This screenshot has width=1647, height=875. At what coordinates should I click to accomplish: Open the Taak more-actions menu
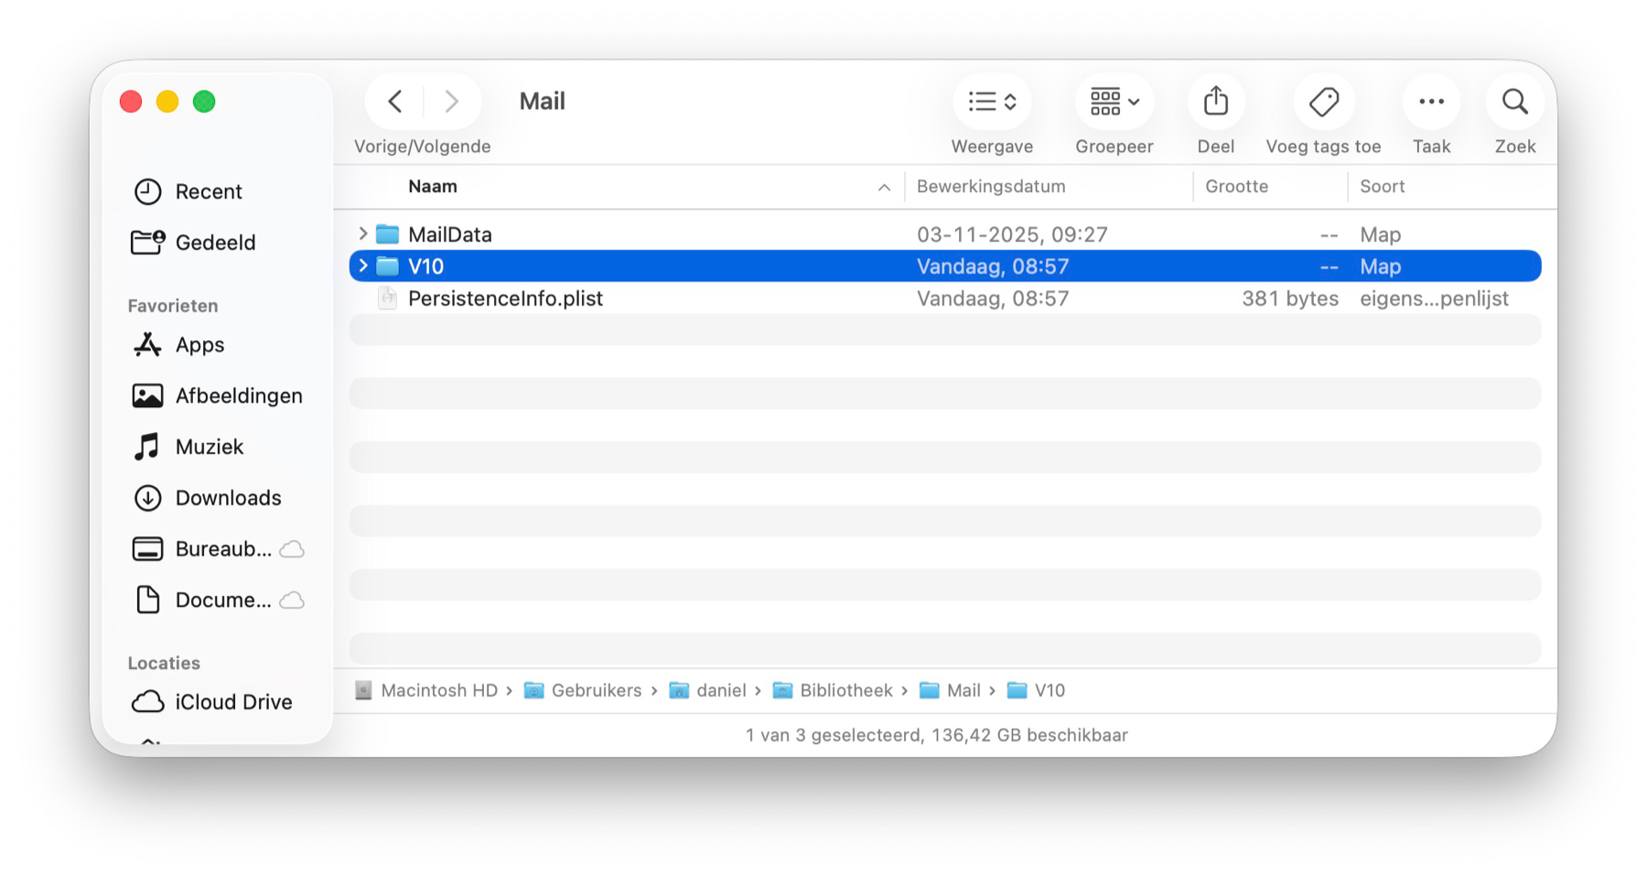point(1431,101)
